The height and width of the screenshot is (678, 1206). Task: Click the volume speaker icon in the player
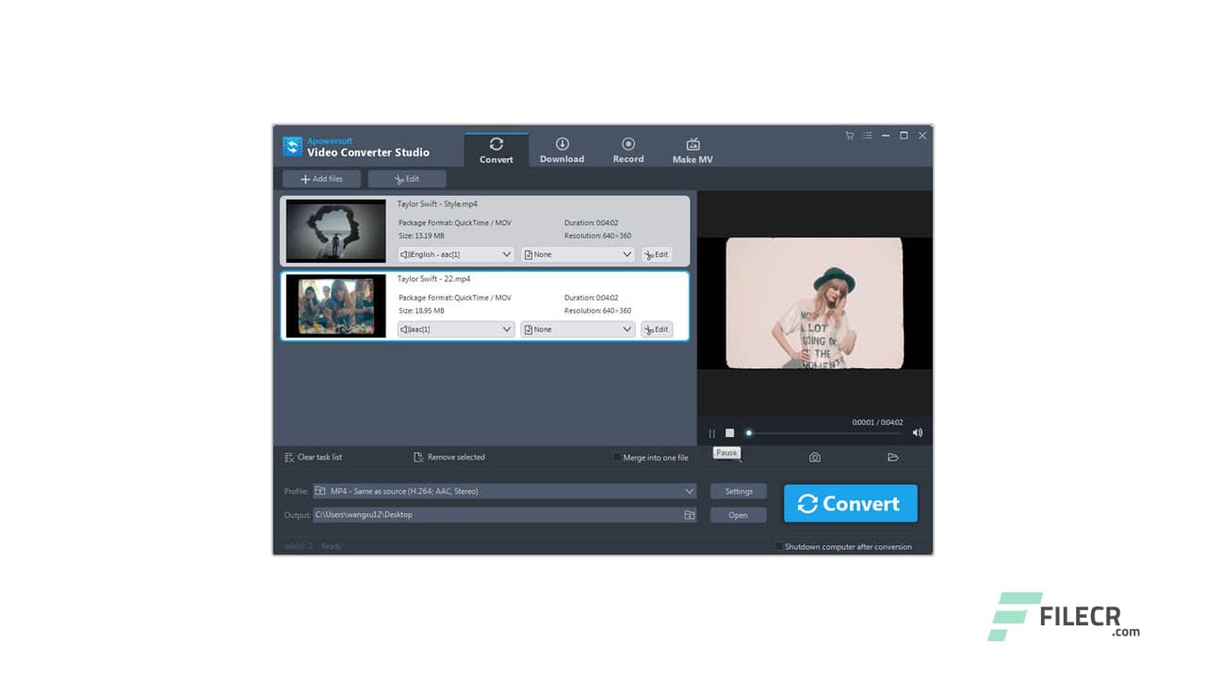tap(917, 432)
